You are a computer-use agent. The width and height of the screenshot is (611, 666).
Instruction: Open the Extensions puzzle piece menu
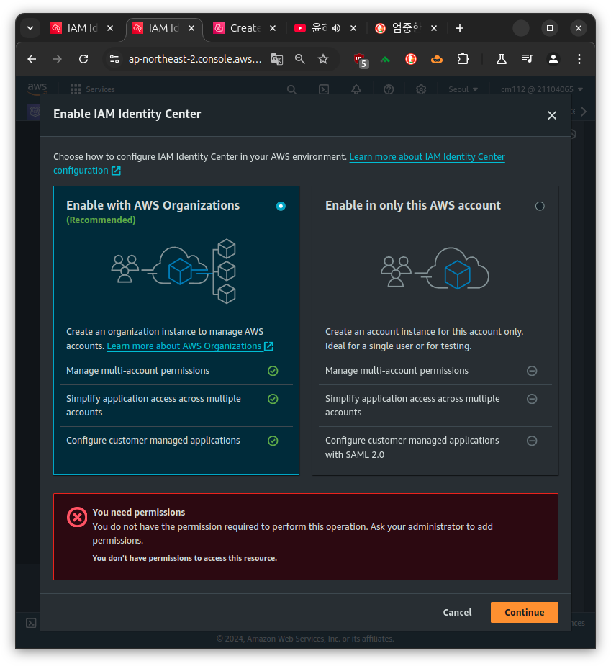[x=463, y=59]
